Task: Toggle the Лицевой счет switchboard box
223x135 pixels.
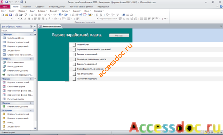Action: pos(74,45)
